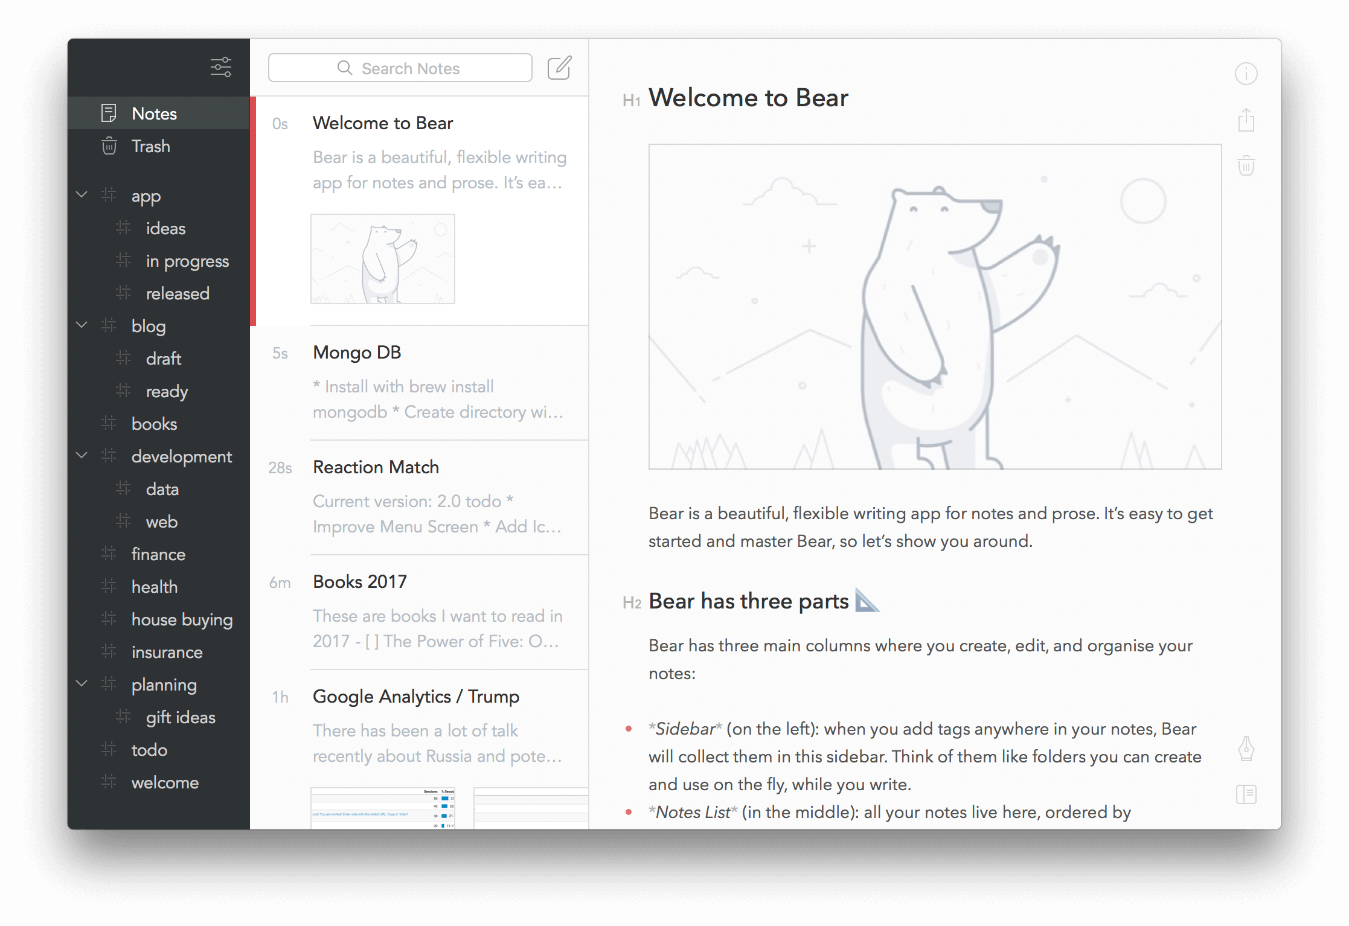
Task: Select the welcome tag item
Action: point(164,782)
